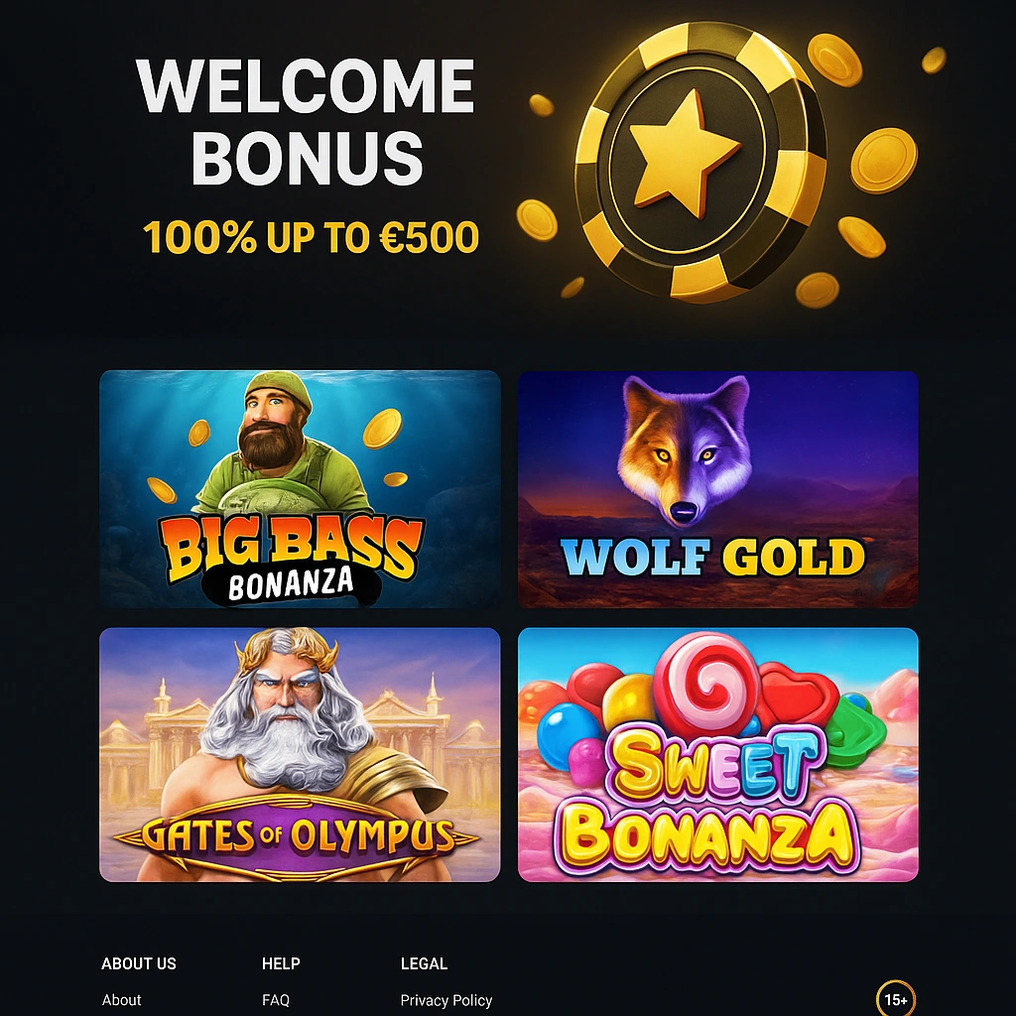Select the HELP footer heading
This screenshot has width=1016, height=1016.
point(281,963)
